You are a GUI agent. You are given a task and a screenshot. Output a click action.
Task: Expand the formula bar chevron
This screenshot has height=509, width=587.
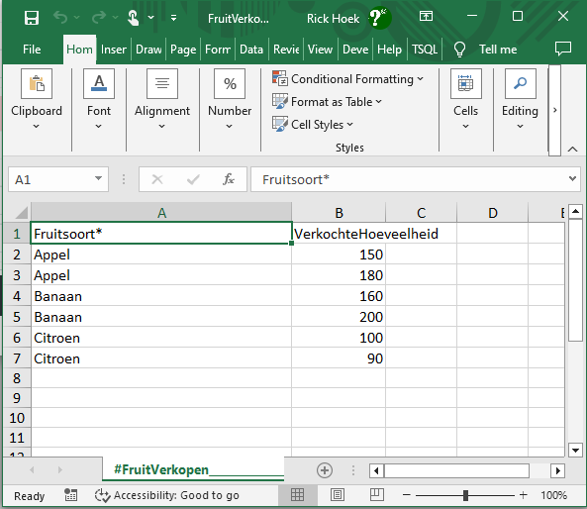(572, 178)
